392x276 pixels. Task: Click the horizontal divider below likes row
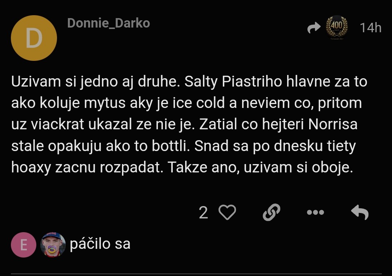(x=196, y=274)
